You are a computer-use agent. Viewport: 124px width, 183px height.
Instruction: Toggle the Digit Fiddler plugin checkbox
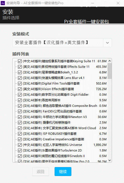(x=20, y=95)
